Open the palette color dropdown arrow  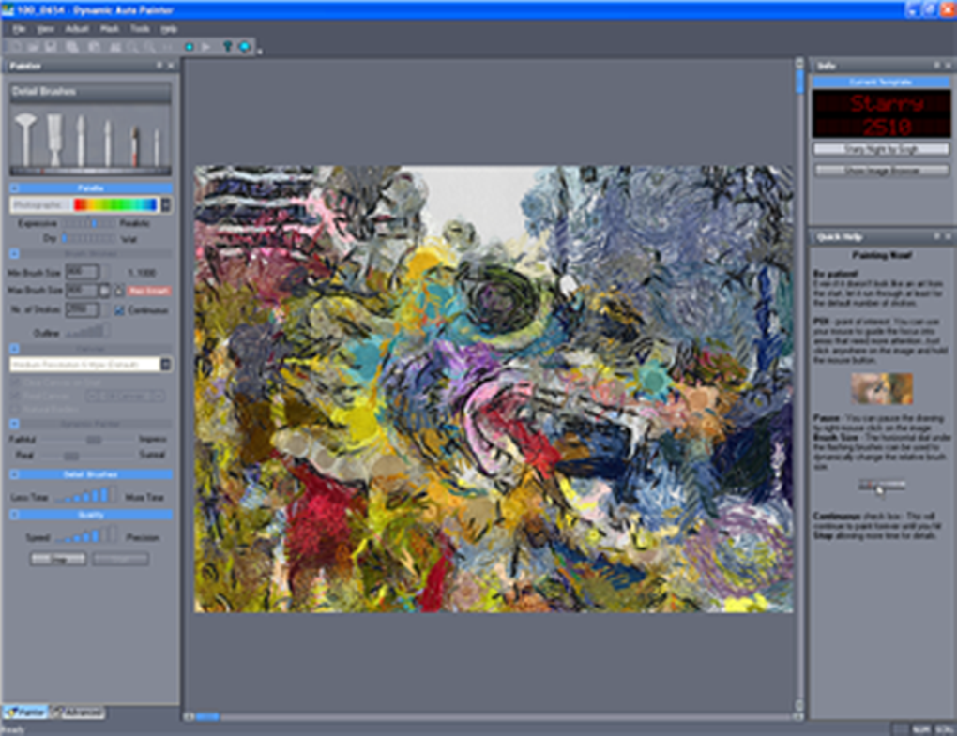point(166,204)
